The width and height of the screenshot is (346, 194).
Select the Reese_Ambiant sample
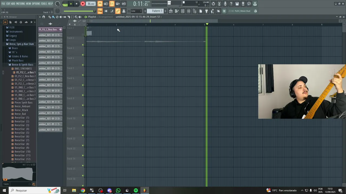[22, 106]
